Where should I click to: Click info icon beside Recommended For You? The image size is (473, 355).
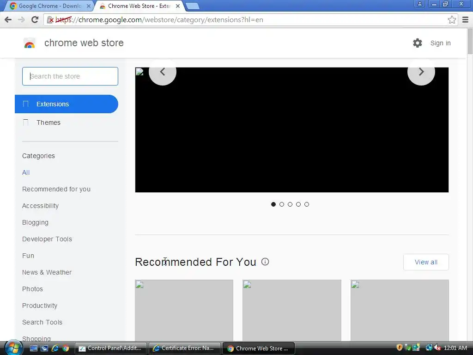pos(265,262)
